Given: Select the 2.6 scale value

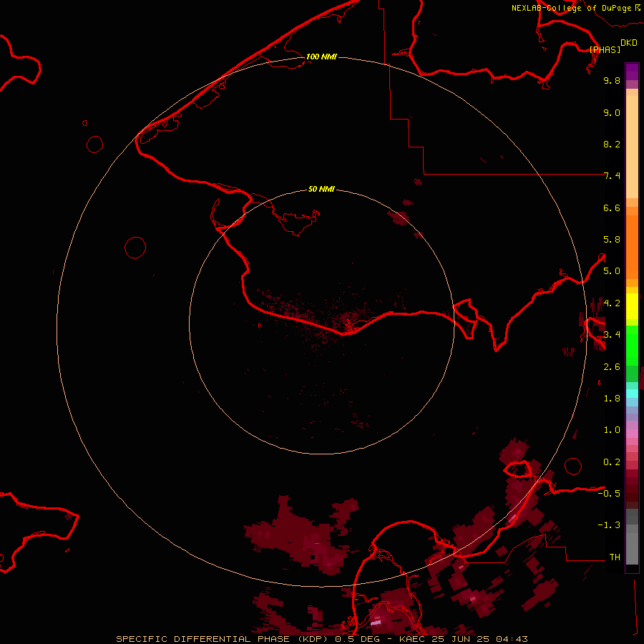Looking at the screenshot, I should [612, 367].
